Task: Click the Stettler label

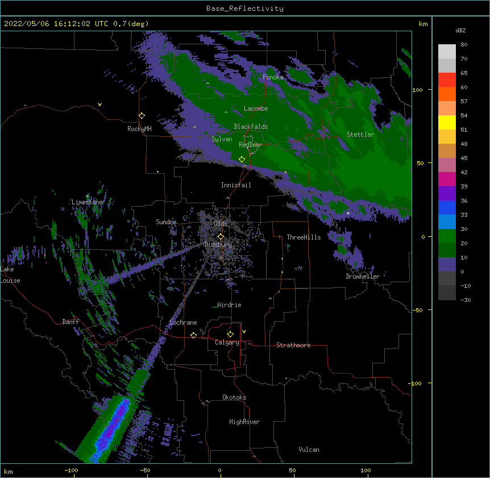Action: 360,135
